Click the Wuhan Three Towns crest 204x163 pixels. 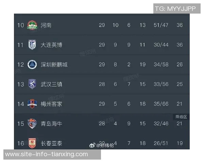[x=32, y=84]
